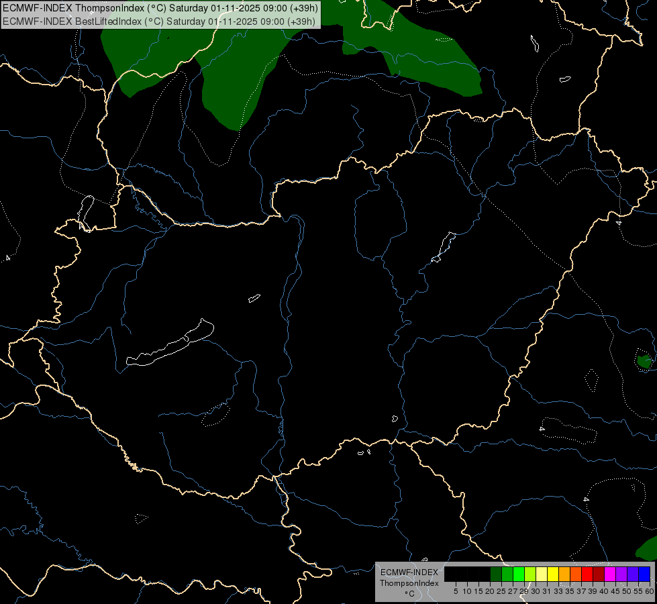Viewport: 657px width, 604px height.
Task: Pick the pure yellow 31–33 legend swatch
Action: coord(553,574)
